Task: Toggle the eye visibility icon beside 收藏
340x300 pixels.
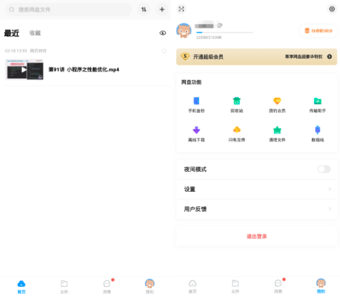Action: (162, 33)
